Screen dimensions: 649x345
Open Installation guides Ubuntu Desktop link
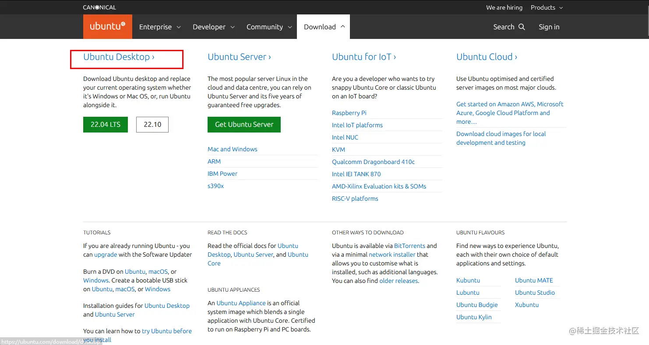pyautogui.click(x=167, y=306)
